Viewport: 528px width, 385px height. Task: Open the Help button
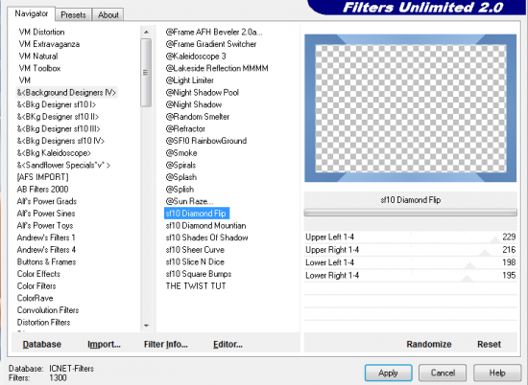[497, 373]
